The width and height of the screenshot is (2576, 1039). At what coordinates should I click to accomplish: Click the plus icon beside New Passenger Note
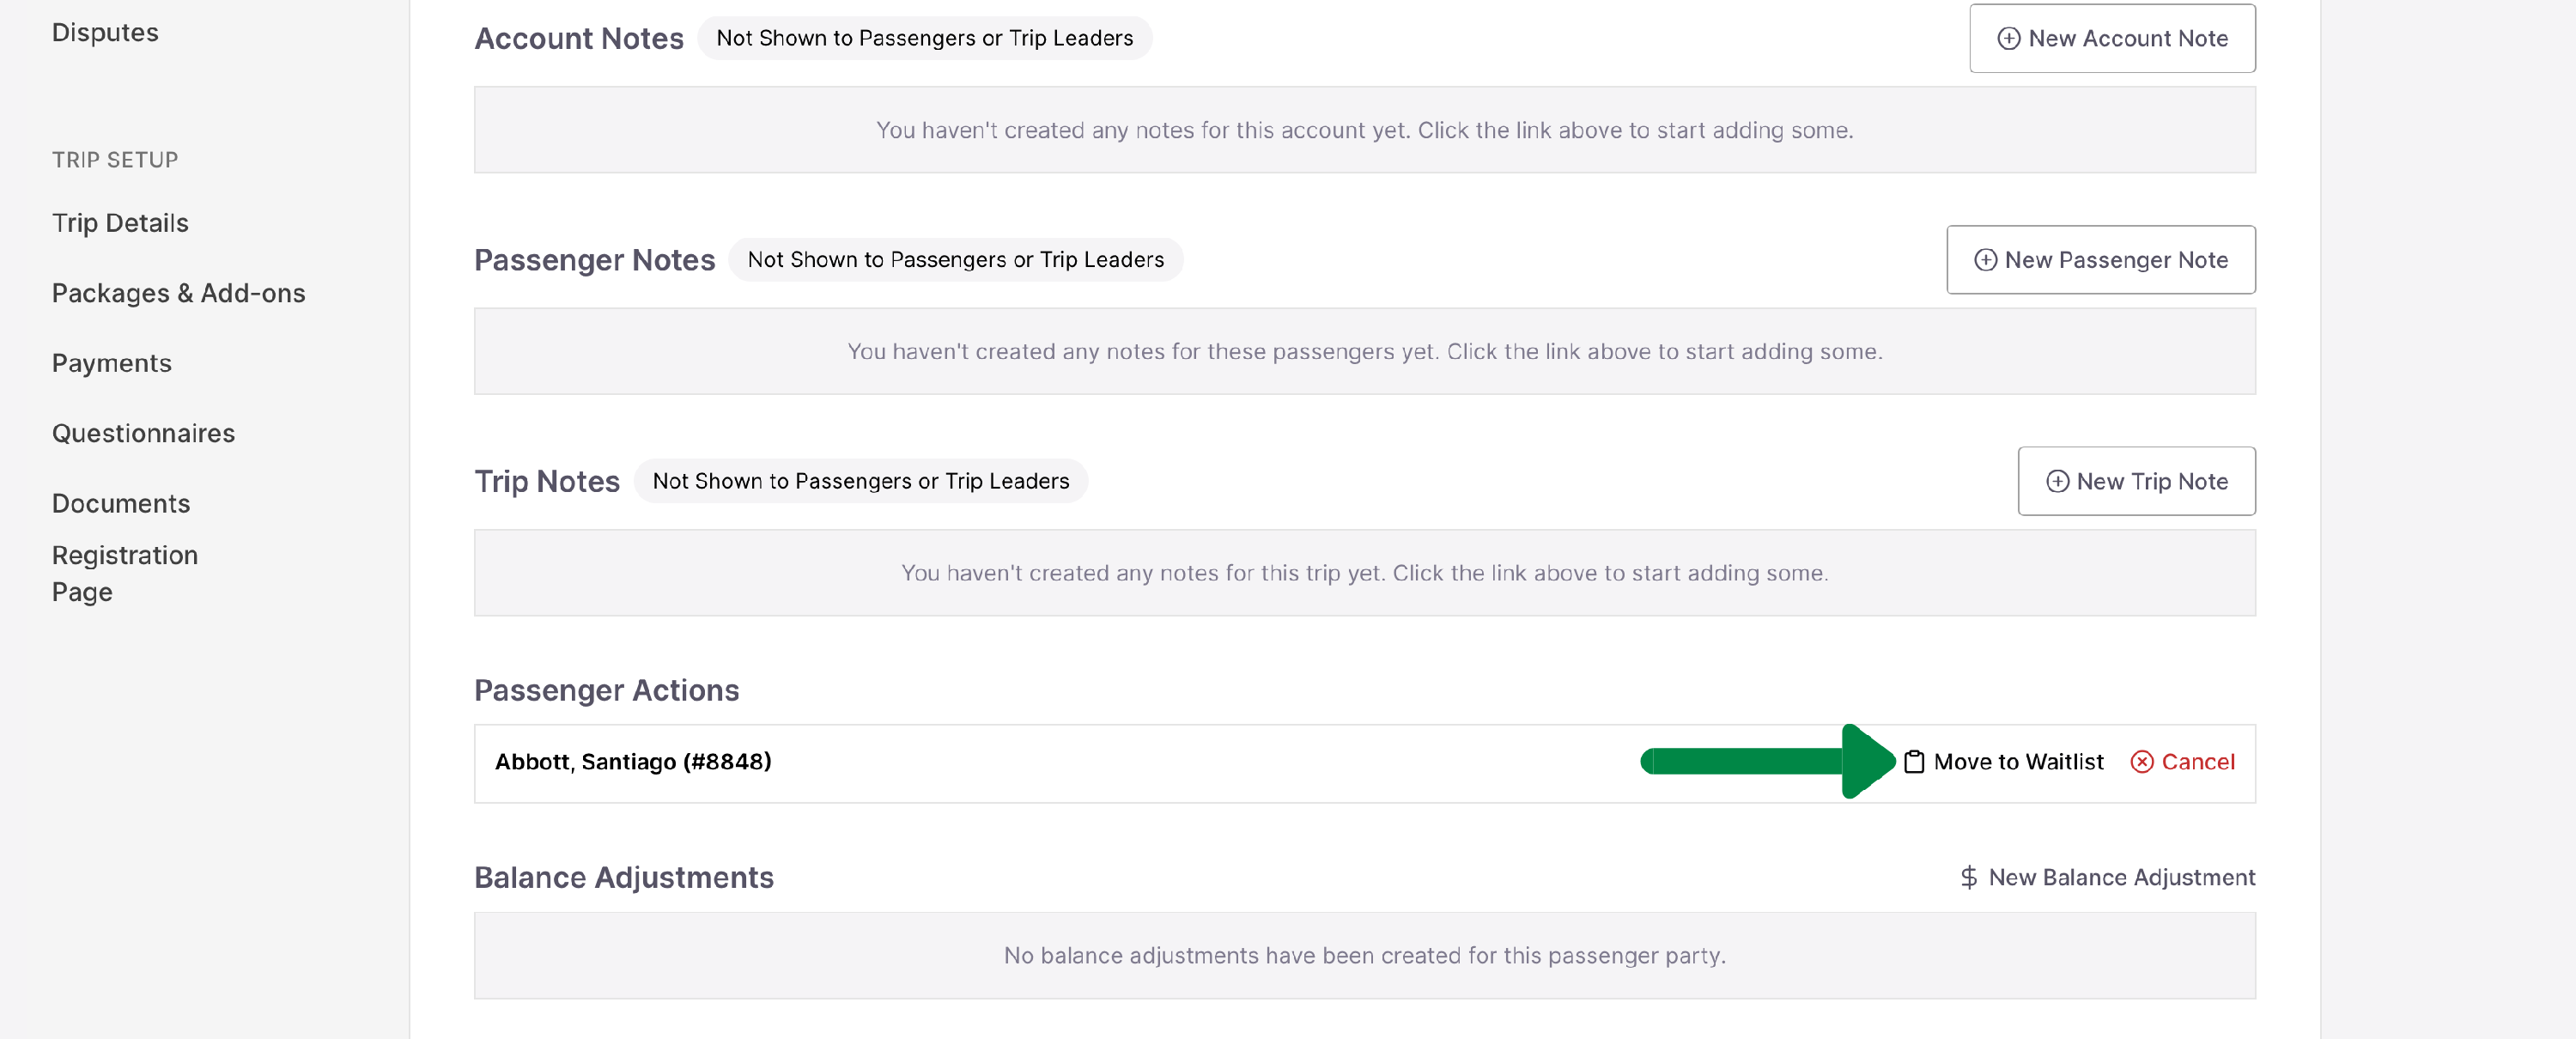coord(1985,260)
